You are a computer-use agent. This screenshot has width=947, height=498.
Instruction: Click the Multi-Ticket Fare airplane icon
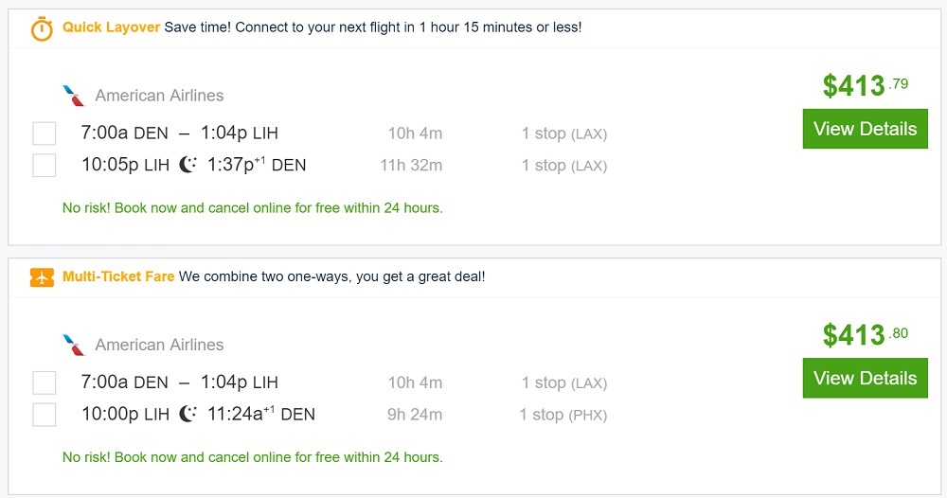coord(42,277)
